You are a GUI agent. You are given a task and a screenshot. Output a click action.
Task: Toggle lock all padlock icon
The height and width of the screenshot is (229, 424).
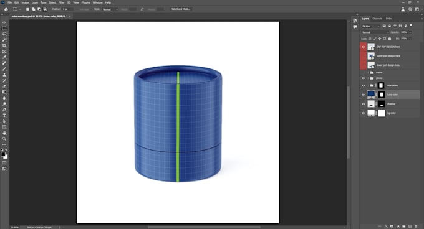coord(390,39)
